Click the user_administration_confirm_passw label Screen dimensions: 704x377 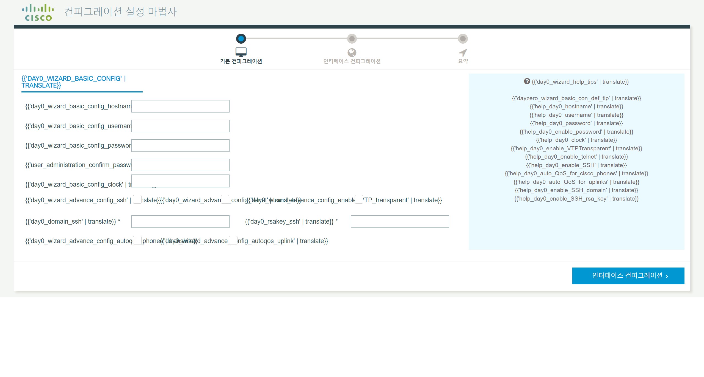tap(78, 165)
